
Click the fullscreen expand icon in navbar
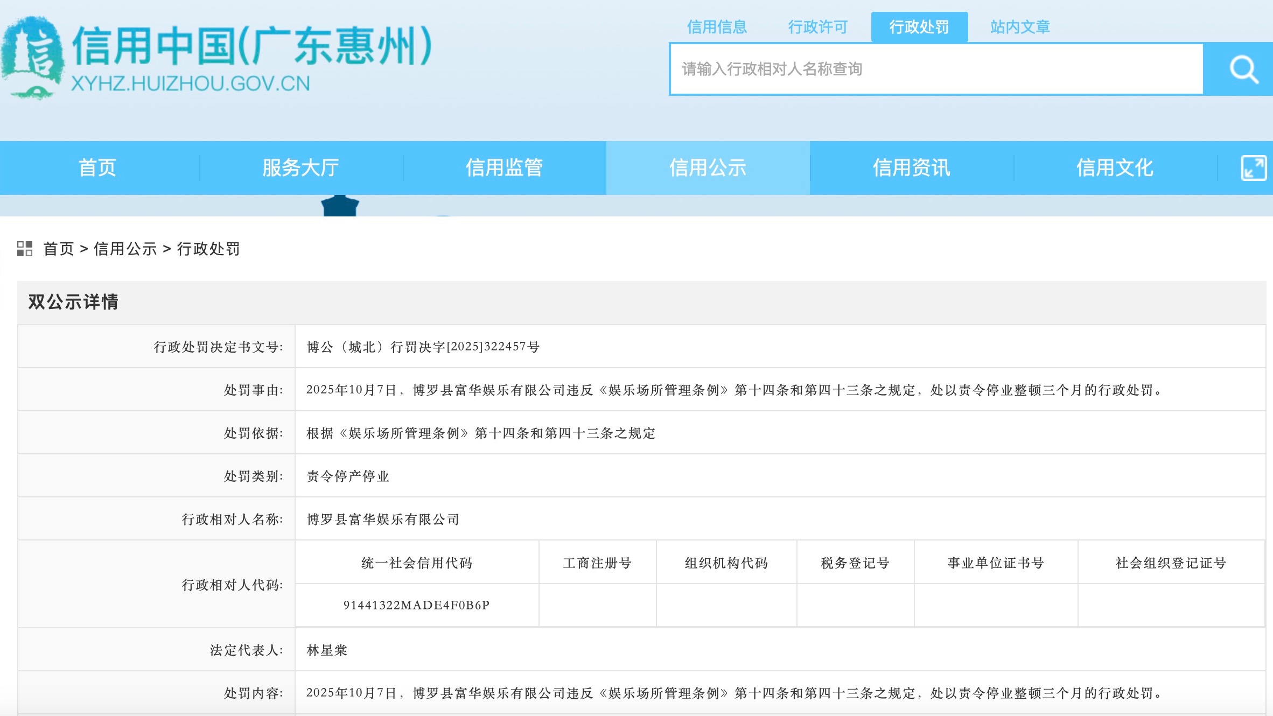click(1253, 168)
